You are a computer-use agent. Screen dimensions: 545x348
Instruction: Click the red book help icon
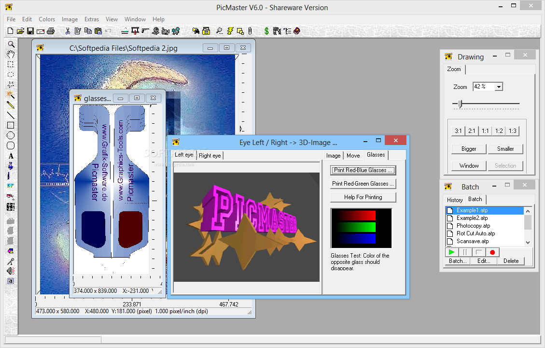pyautogui.click(x=297, y=31)
